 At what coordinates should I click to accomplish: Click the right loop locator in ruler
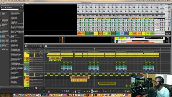(x=160, y=48)
